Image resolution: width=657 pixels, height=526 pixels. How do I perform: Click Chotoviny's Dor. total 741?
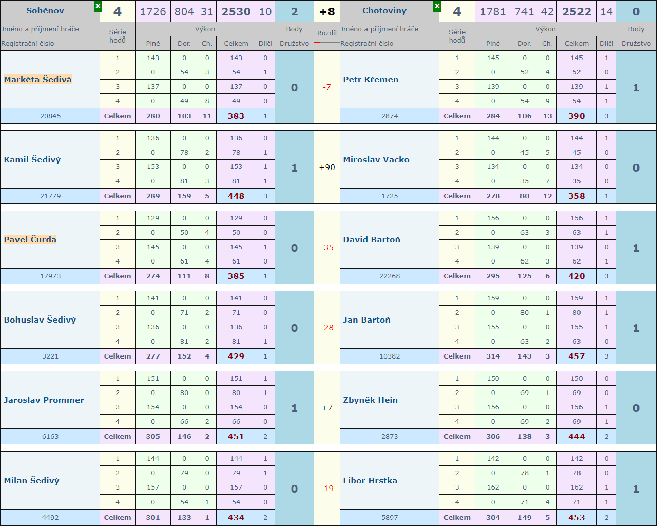point(525,11)
